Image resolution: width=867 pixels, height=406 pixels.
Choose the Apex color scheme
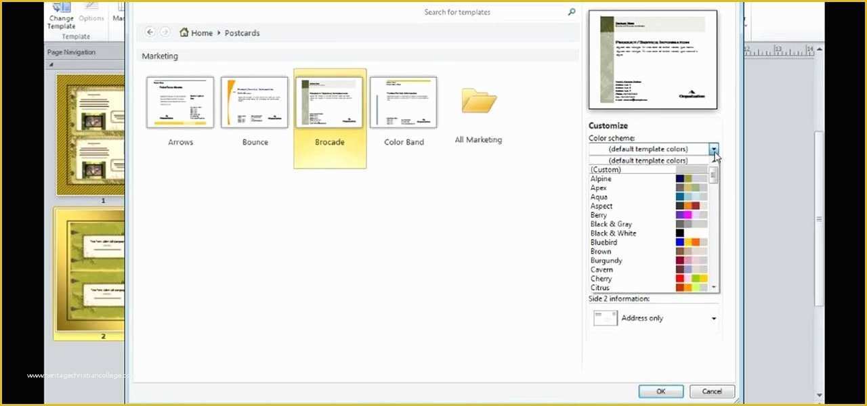click(648, 187)
